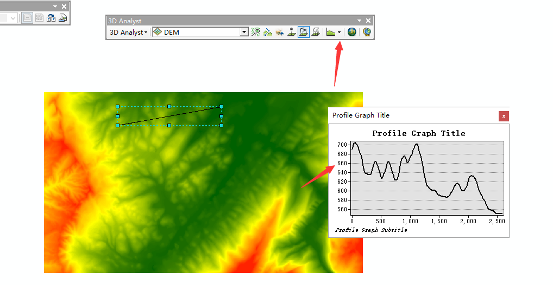553x285 pixels.
Task: Open the Profile Graph options dropdown arrow
Action: point(340,33)
